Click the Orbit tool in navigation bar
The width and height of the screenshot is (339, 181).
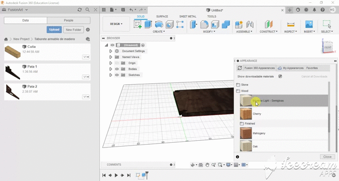[x=192, y=165]
